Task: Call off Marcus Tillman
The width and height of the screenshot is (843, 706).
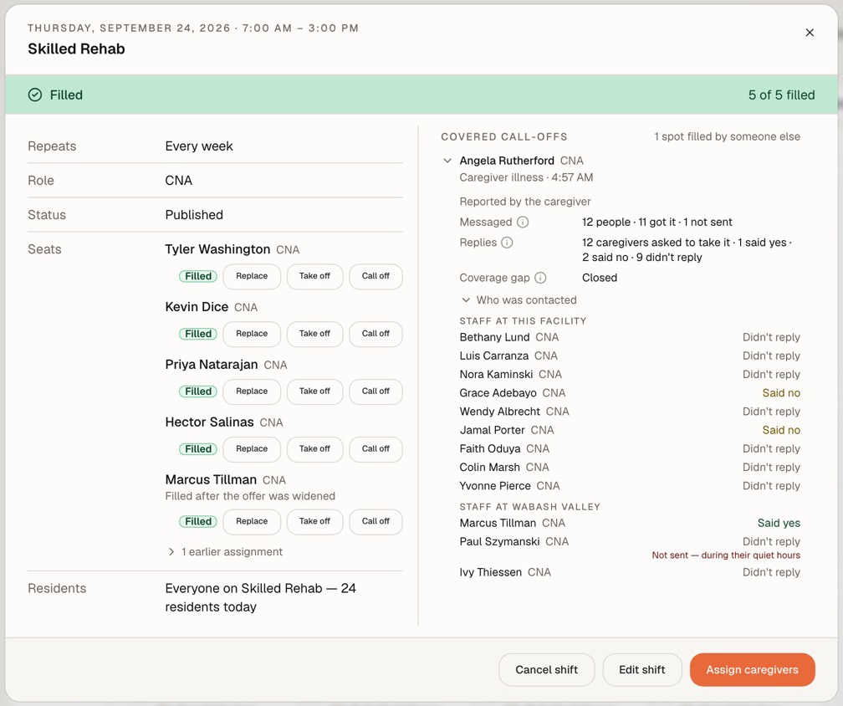Action: click(x=376, y=522)
